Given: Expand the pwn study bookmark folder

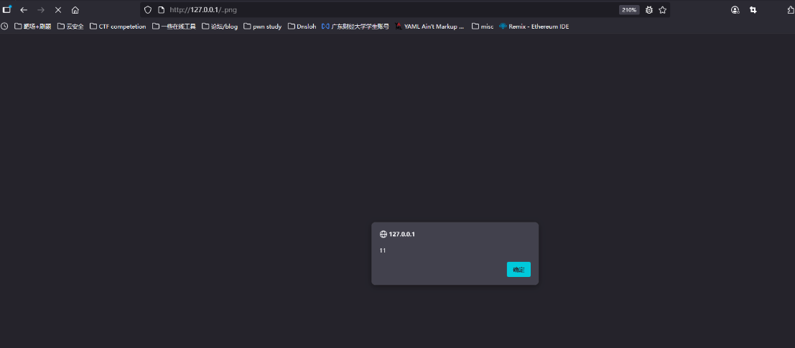Looking at the screenshot, I should click(x=262, y=27).
